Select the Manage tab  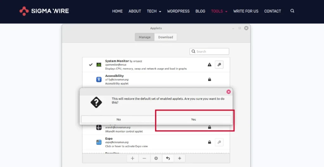(145, 37)
